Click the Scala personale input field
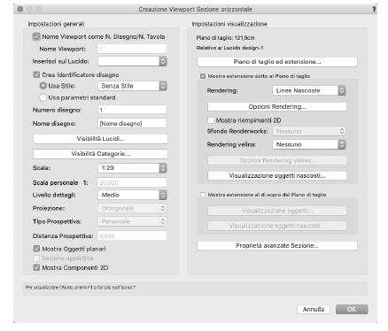Viewport: 388px width, 331px height. pos(132,183)
